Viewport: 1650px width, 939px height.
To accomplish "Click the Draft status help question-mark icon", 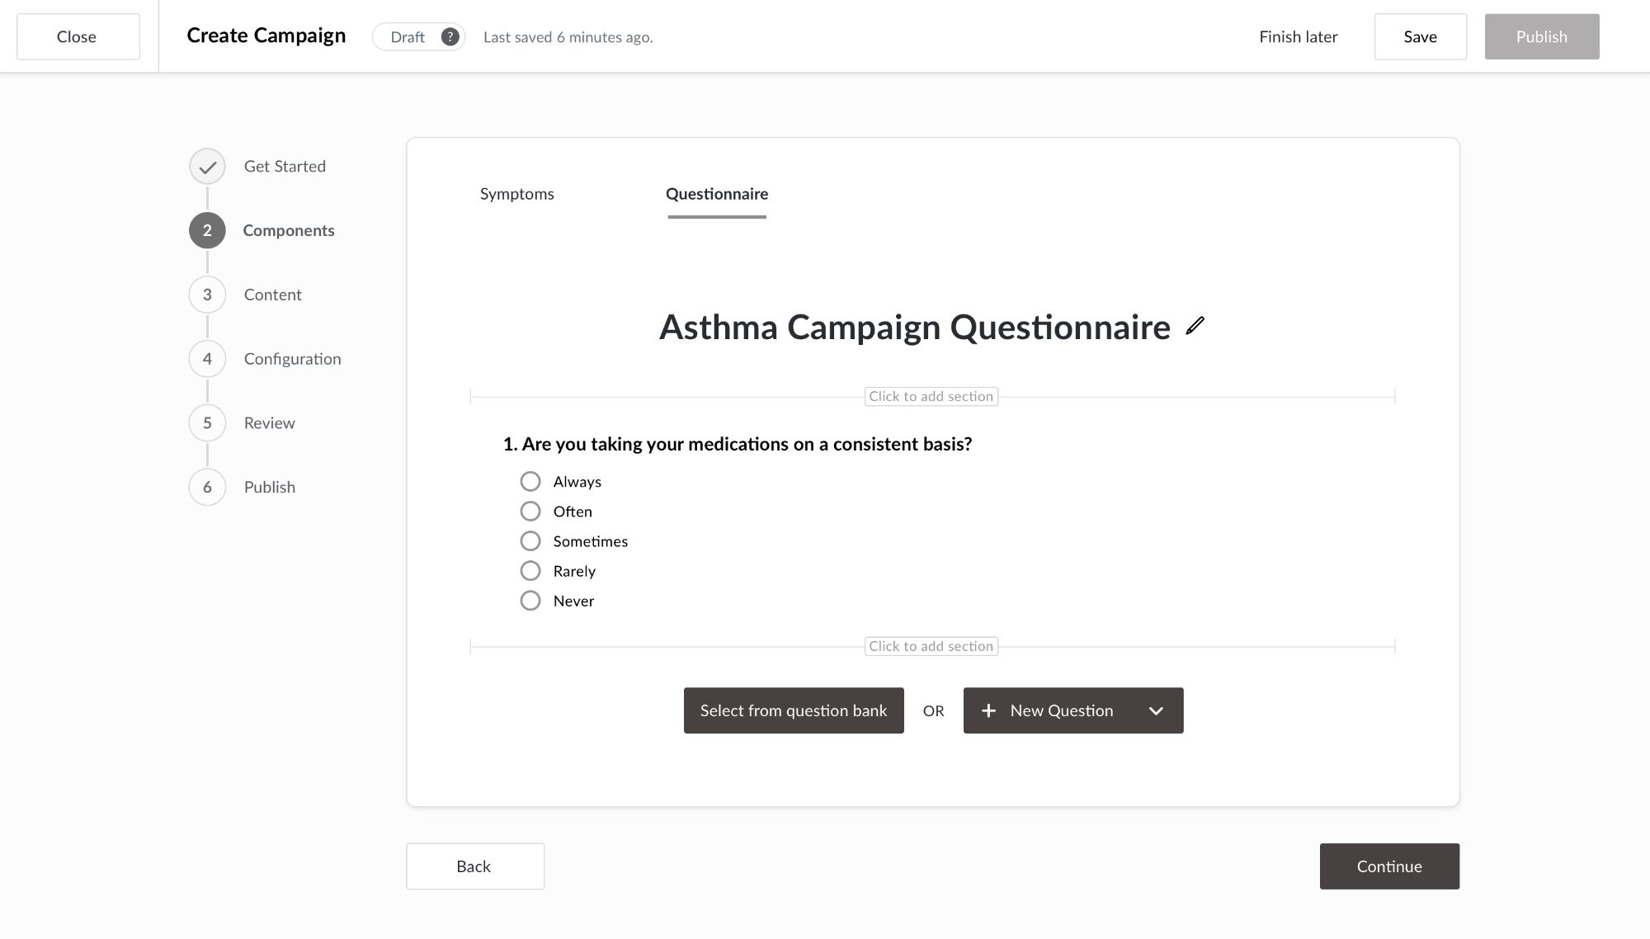I will pyautogui.click(x=450, y=37).
